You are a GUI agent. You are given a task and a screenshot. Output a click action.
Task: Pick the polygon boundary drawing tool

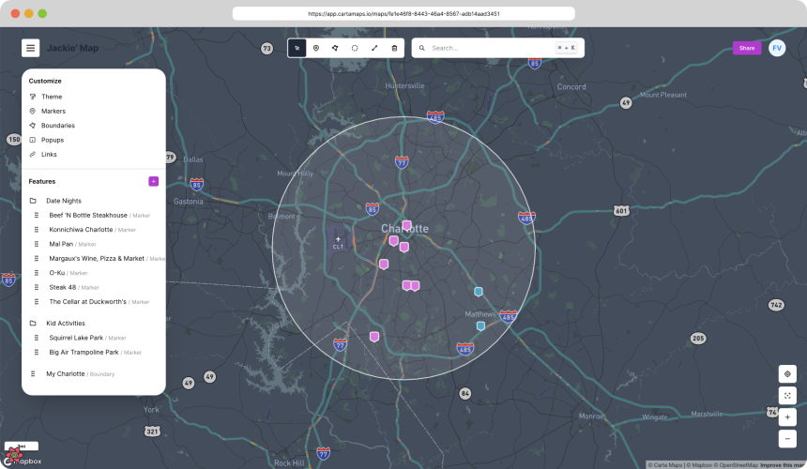point(335,48)
